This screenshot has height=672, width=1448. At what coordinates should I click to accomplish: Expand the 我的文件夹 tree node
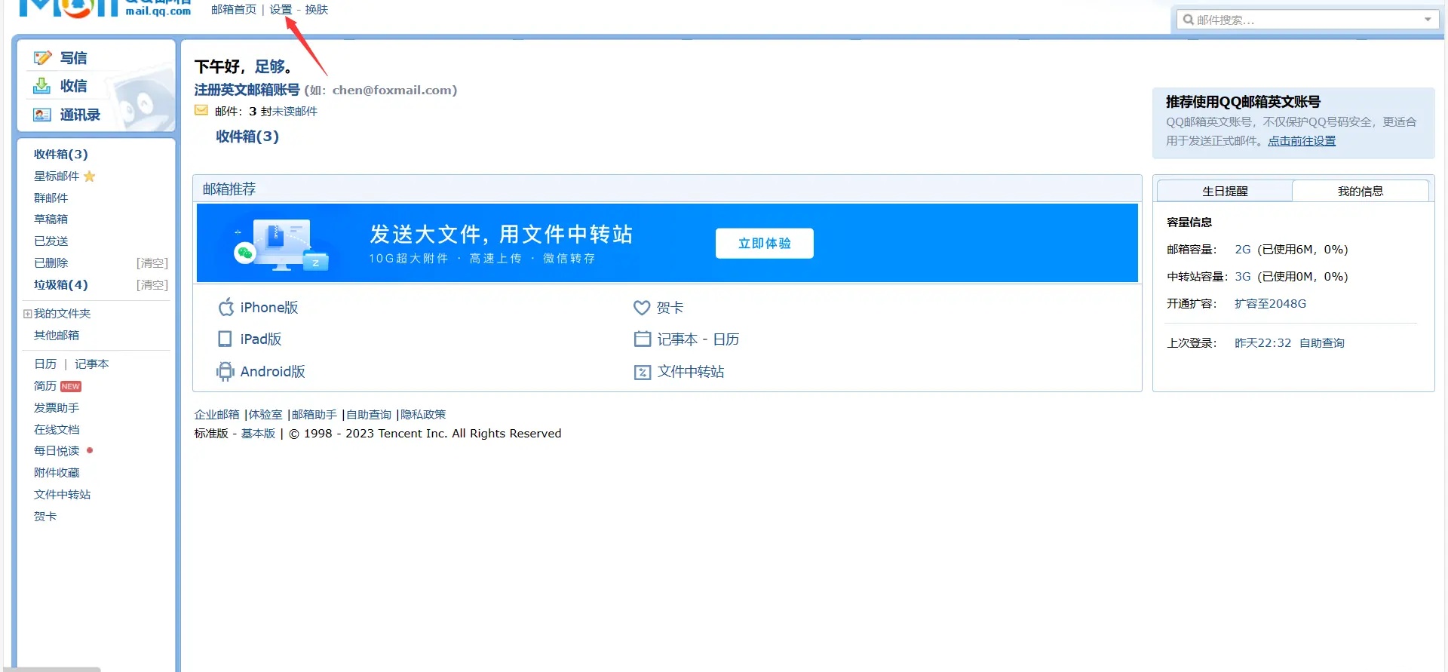pyautogui.click(x=27, y=314)
